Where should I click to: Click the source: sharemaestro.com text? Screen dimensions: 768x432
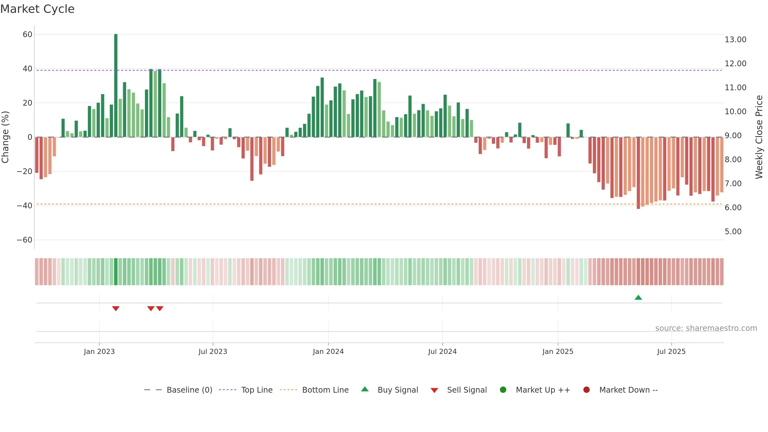point(706,328)
